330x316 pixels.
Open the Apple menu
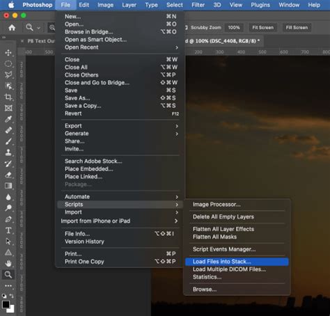pyautogui.click(x=11, y=5)
